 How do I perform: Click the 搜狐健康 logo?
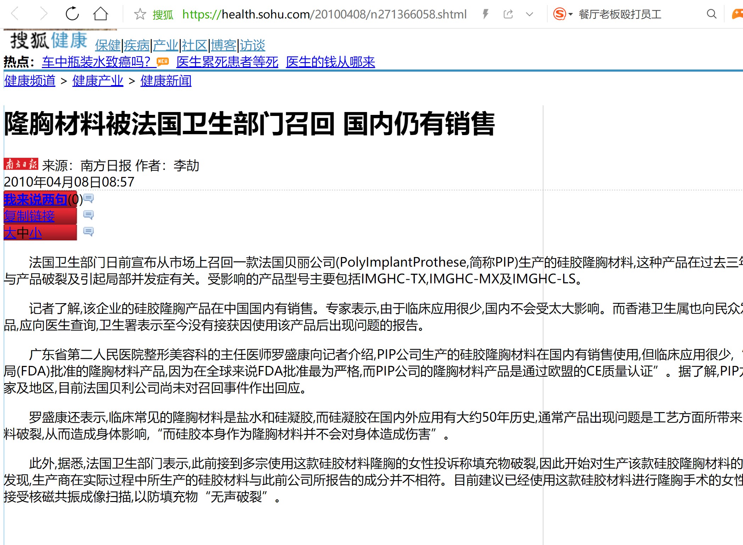49,40
